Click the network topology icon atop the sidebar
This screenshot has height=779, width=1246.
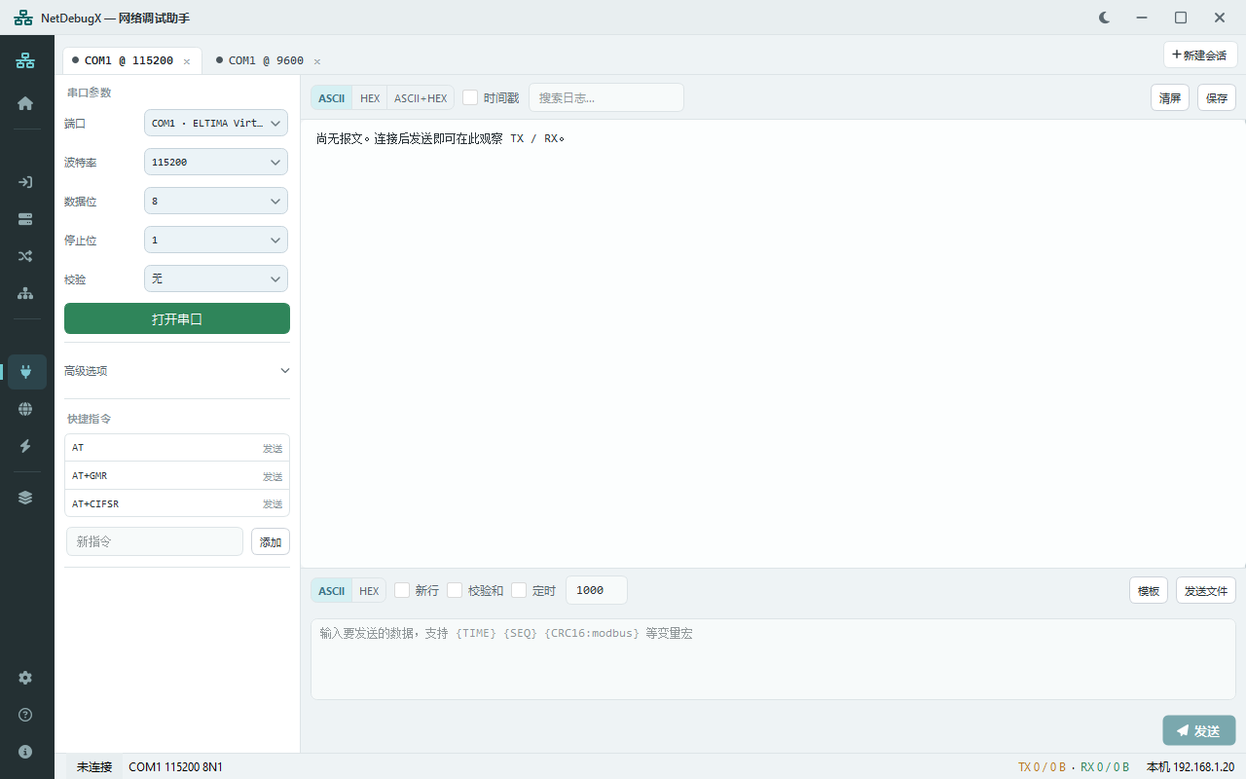(25, 60)
